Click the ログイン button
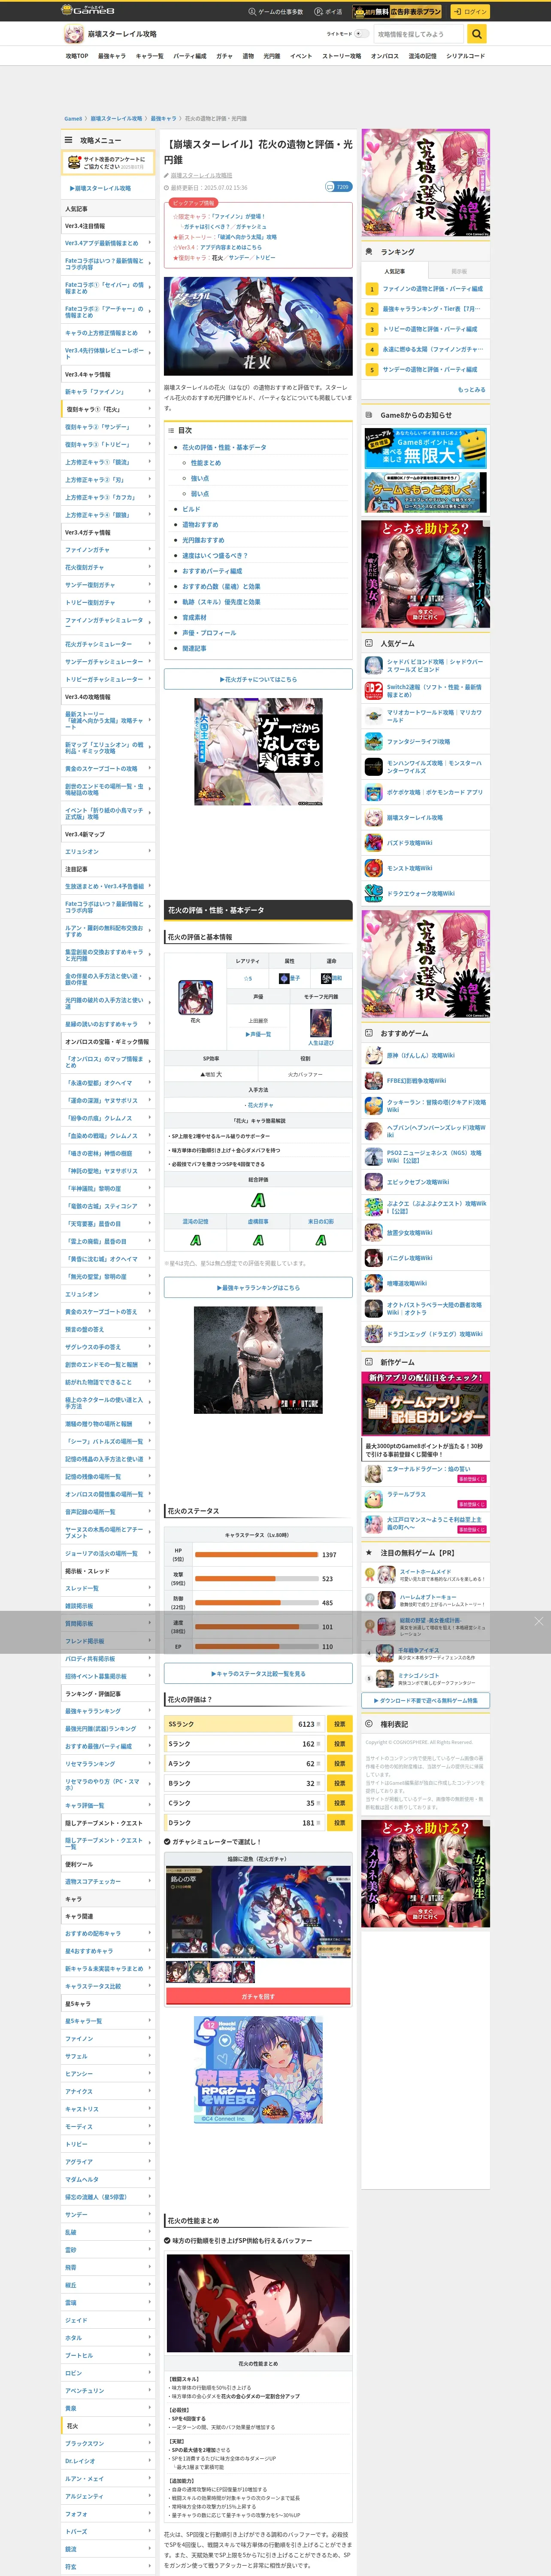551x2576 pixels. tap(469, 11)
